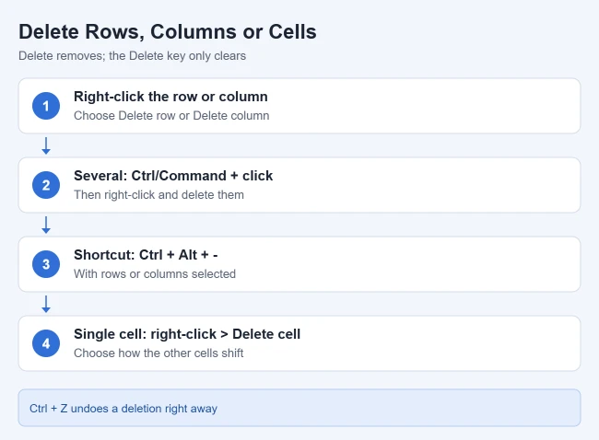Click 'Right-click the row or column' title
This screenshot has width=599, height=440.
click(x=170, y=97)
